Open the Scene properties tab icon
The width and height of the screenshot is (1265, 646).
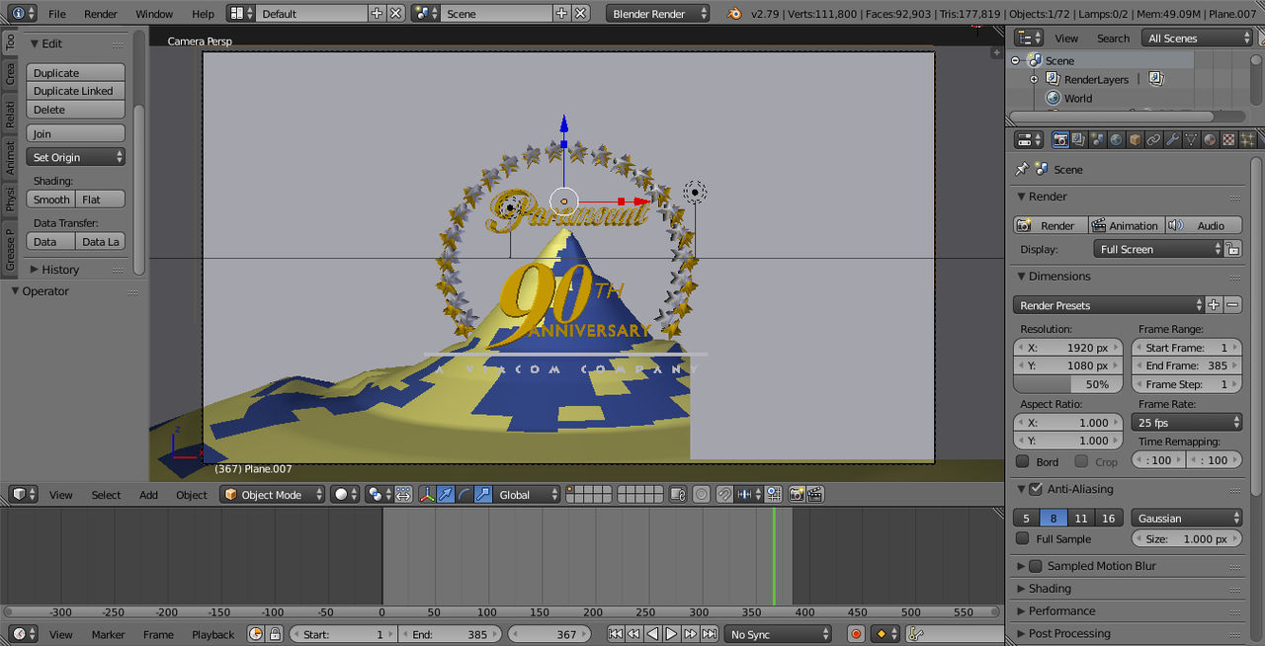pyautogui.click(x=1098, y=140)
